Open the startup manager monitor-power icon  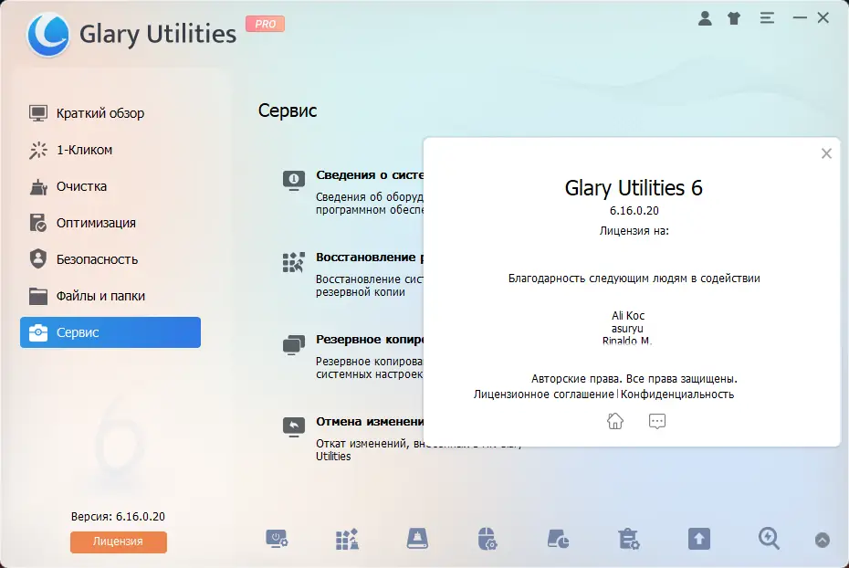(277, 540)
